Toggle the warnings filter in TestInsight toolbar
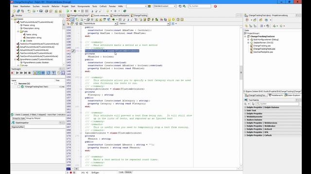 click(35, 73)
